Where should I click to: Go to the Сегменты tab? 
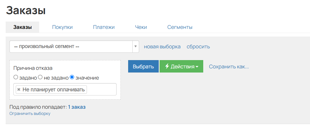pyautogui.click(x=180, y=27)
